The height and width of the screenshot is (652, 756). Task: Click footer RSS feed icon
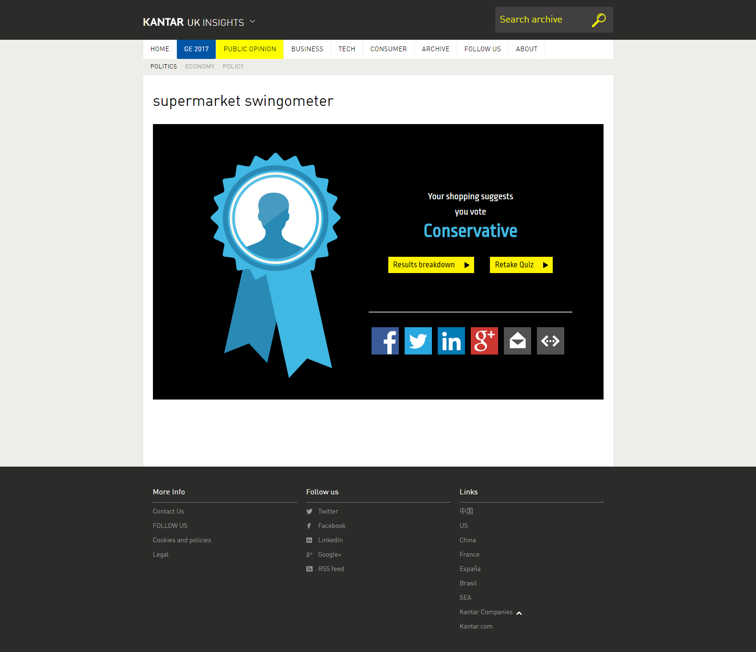[x=309, y=569]
